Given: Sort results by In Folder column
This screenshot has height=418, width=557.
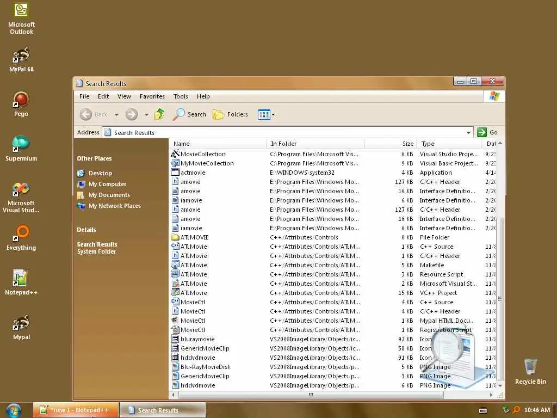Looking at the screenshot, I should (x=315, y=144).
